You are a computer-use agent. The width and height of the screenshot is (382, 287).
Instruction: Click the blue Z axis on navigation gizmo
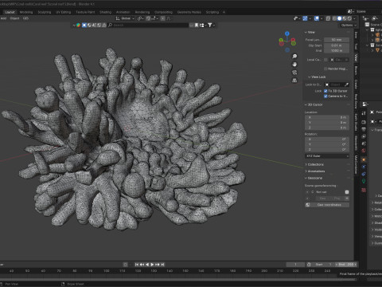pyautogui.click(x=287, y=33)
